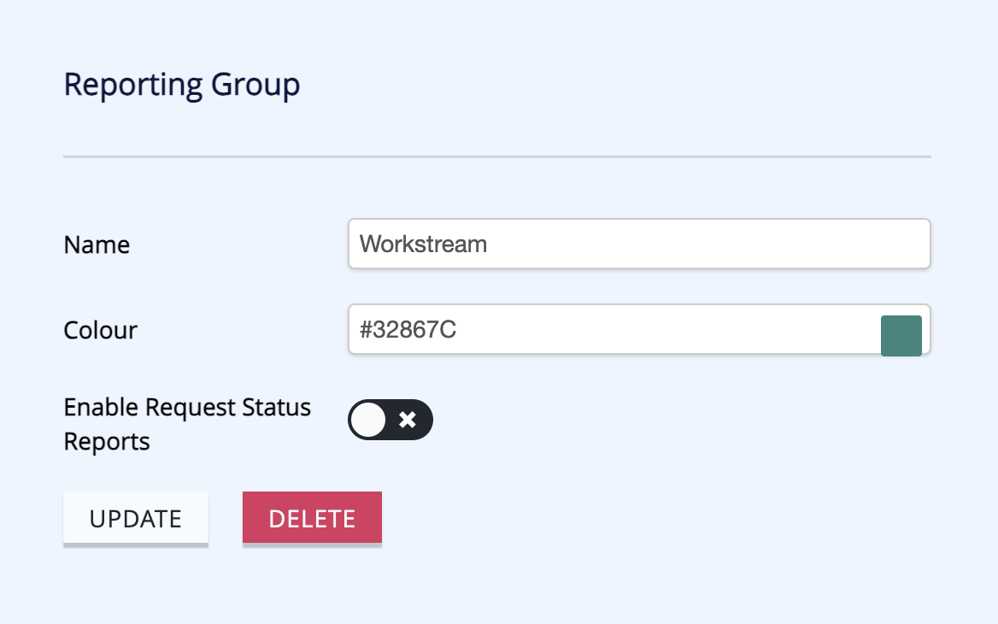Viewport: 998px width, 624px height.
Task: Confirm changes with the UPDATE button
Action: coord(135,518)
